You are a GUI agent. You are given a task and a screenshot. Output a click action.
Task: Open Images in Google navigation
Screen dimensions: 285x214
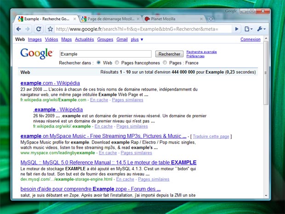click(x=35, y=40)
